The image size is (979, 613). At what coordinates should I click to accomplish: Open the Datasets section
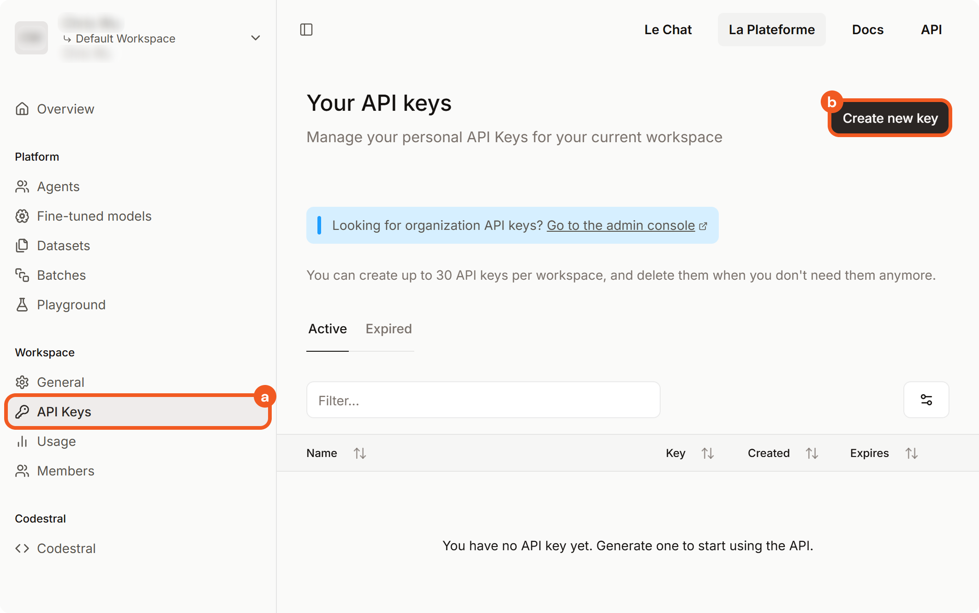(63, 246)
